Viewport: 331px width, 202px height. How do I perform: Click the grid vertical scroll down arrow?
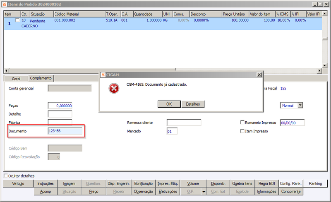[324, 65]
